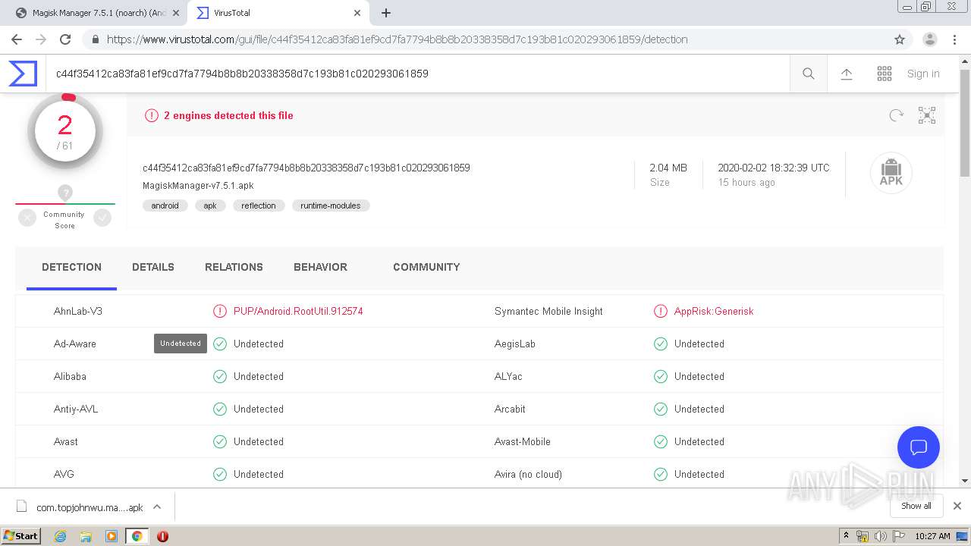Switch to the DETECTION tab
The width and height of the screenshot is (971, 546).
coord(71,267)
